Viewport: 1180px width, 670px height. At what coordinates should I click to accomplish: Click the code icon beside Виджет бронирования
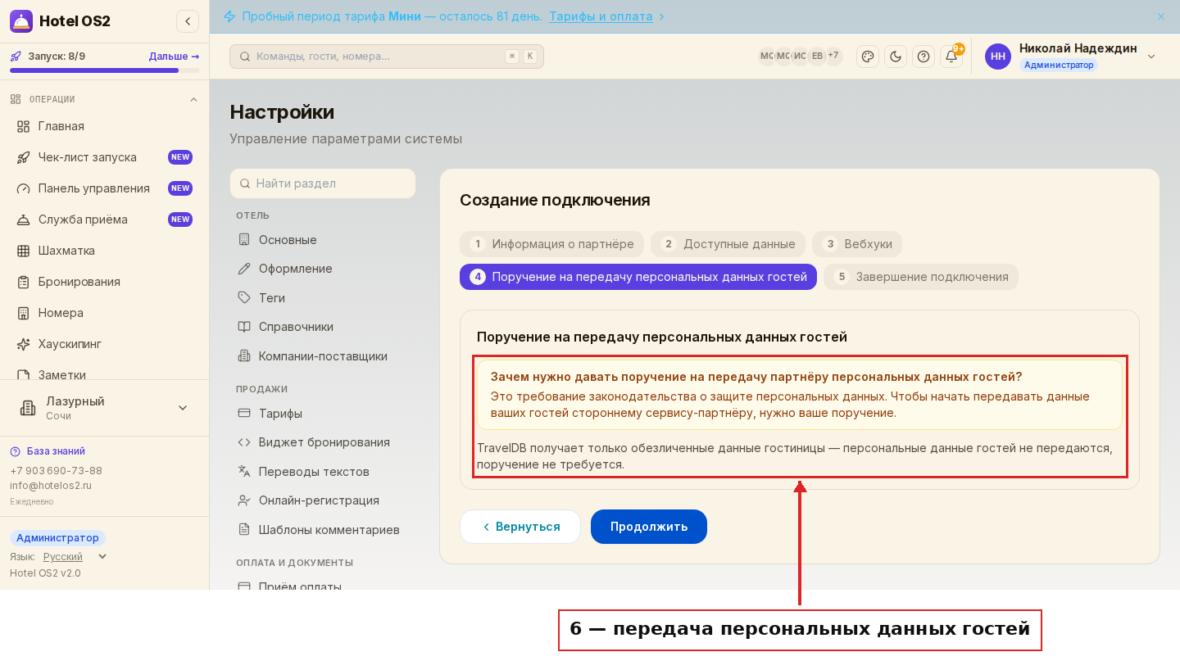tap(244, 442)
